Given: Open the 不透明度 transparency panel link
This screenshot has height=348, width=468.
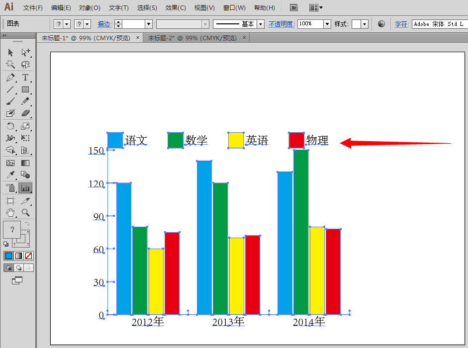Looking at the screenshot, I should click(x=281, y=24).
